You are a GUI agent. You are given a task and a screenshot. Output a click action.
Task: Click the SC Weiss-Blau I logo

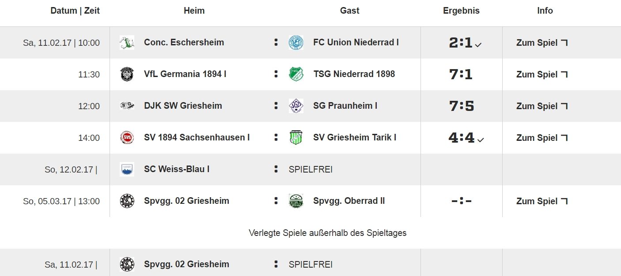(x=127, y=169)
